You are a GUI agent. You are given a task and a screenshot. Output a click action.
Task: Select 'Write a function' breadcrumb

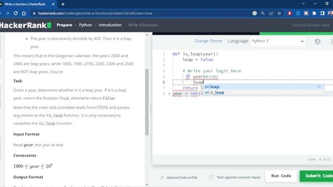(143, 25)
